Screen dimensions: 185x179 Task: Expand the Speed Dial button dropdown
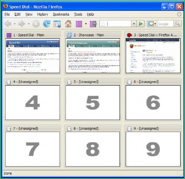[x=86, y=24]
